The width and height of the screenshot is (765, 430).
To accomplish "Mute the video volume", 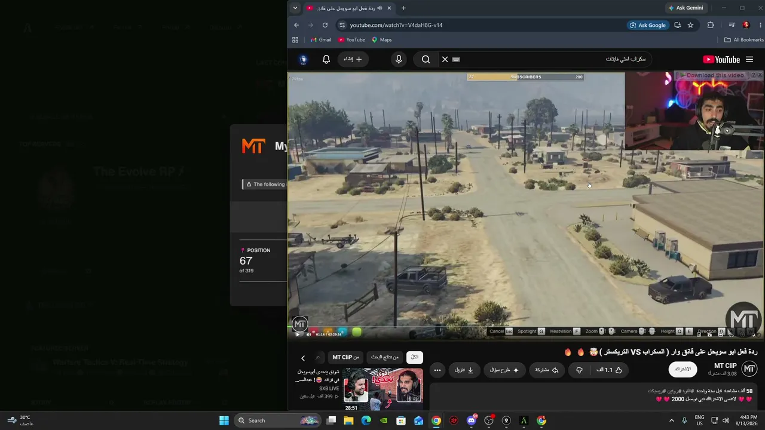I will point(308,334).
